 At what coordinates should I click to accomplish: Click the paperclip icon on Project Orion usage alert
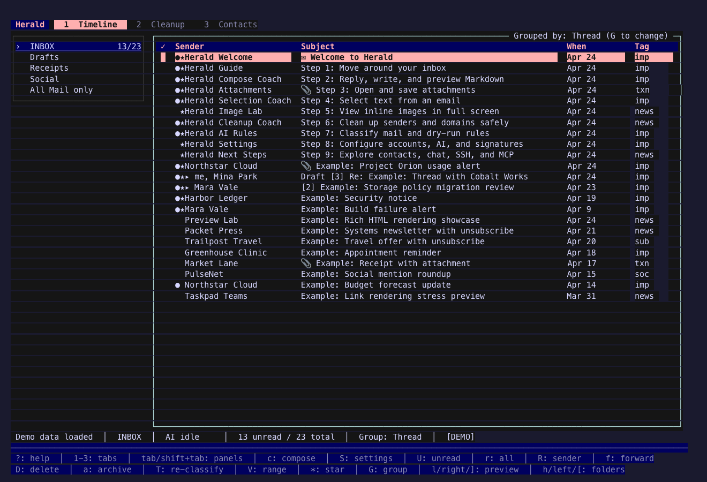click(x=306, y=166)
